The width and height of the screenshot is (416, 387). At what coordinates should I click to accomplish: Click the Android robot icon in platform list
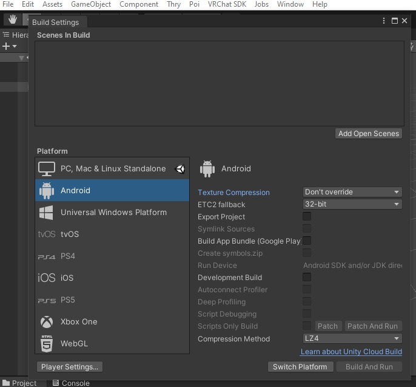pos(47,191)
